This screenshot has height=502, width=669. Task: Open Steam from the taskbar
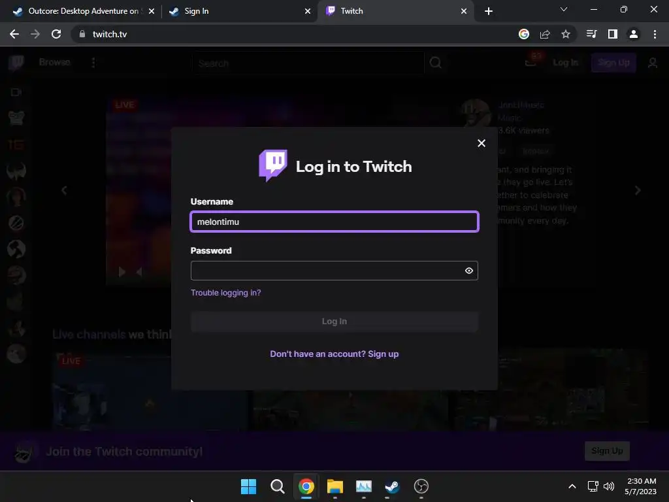click(392, 486)
